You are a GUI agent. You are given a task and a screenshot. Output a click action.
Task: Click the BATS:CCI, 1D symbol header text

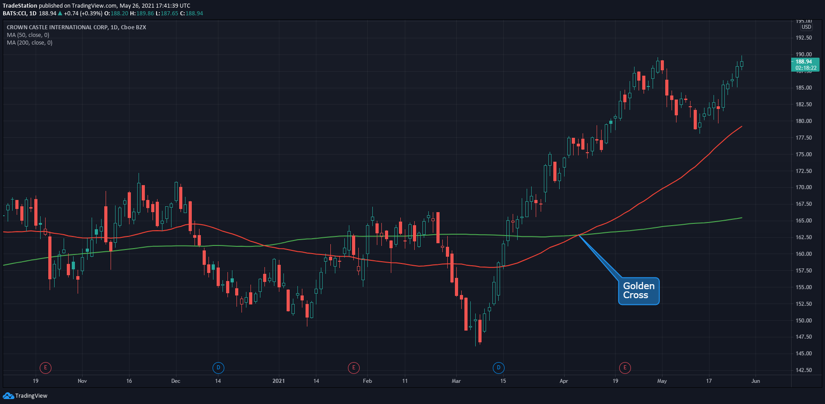[19, 13]
